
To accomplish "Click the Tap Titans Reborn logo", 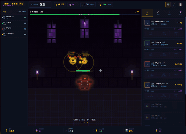I will [13, 4].
